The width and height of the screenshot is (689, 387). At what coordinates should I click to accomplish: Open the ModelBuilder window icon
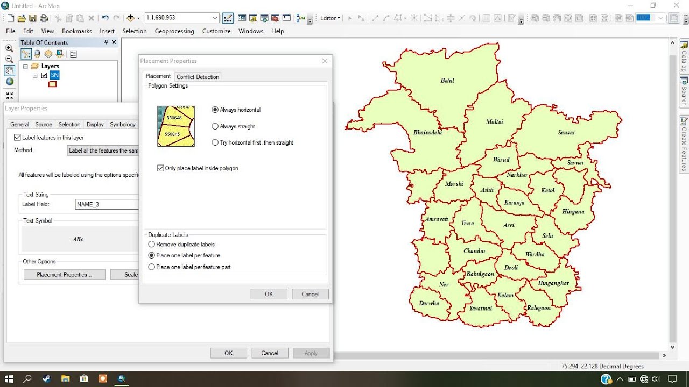[300, 18]
